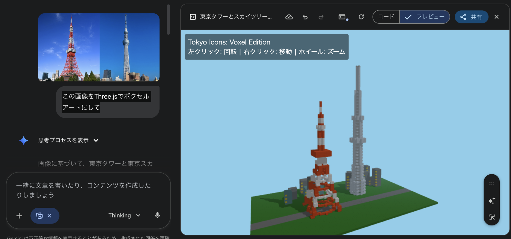The width and height of the screenshot is (511, 239).
Task: Click the cloud save icon
Action: 289,17
